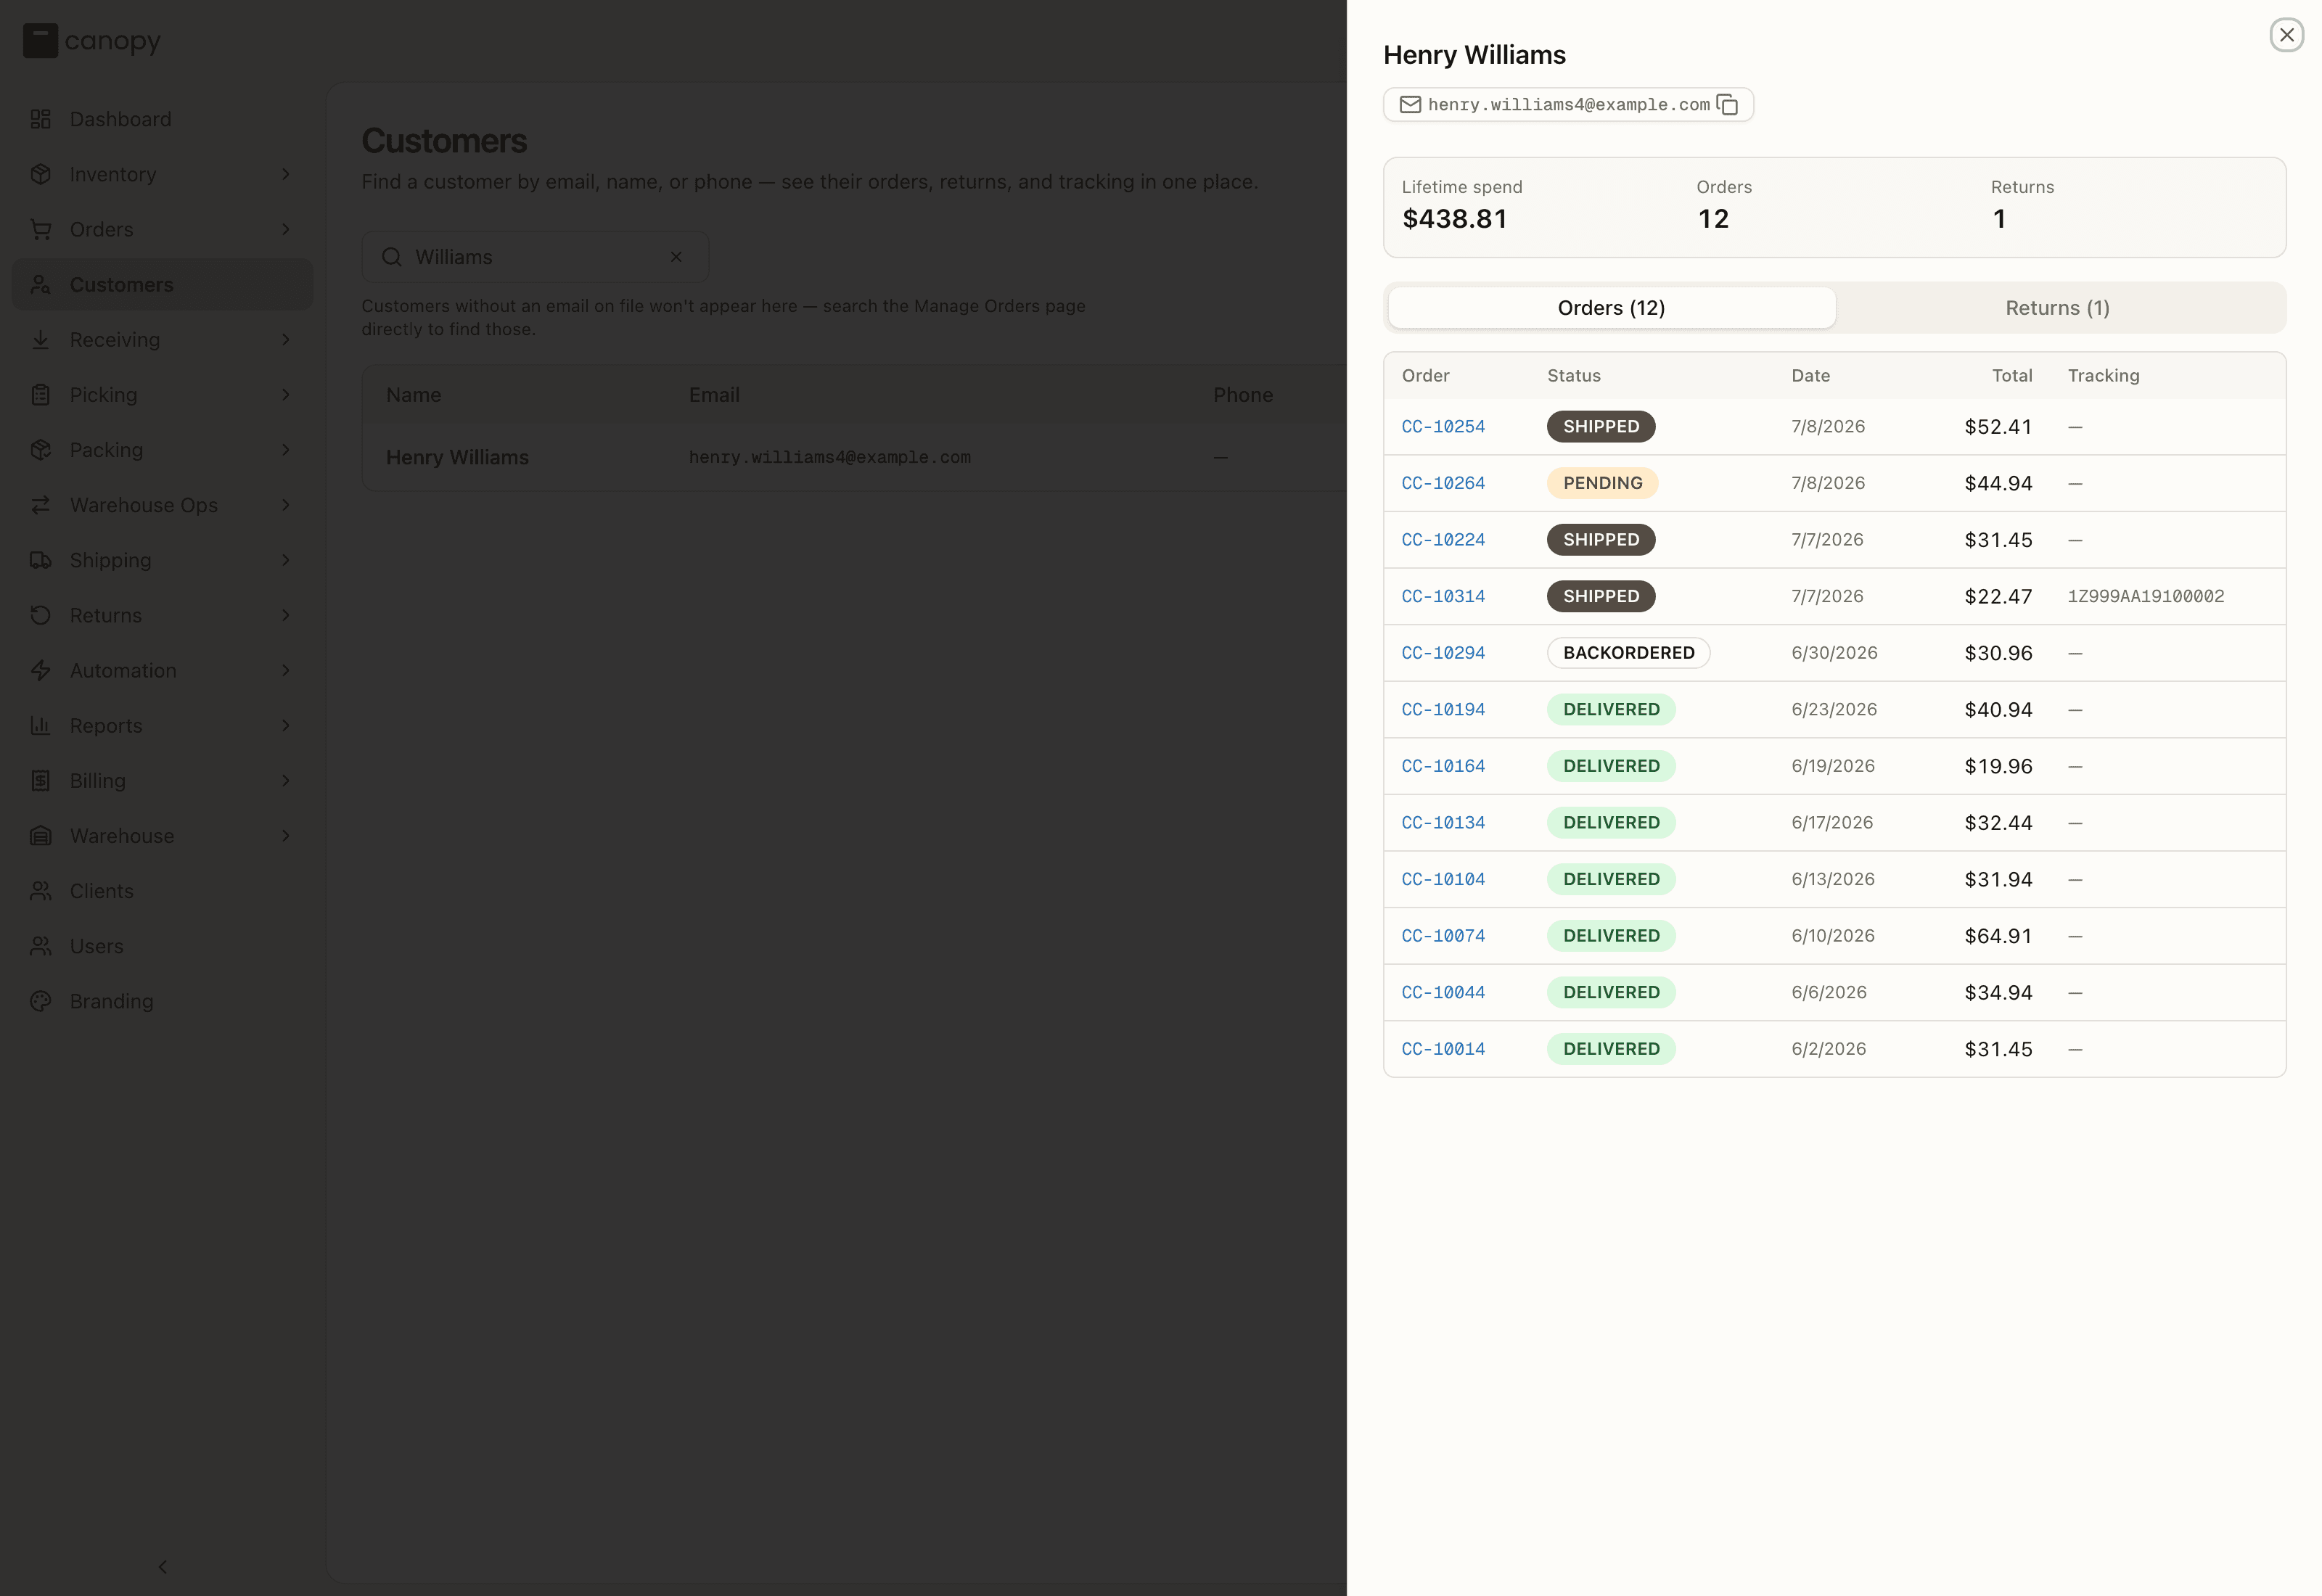Click the Williams search field
This screenshot has height=1596, width=2322.
click(x=535, y=257)
